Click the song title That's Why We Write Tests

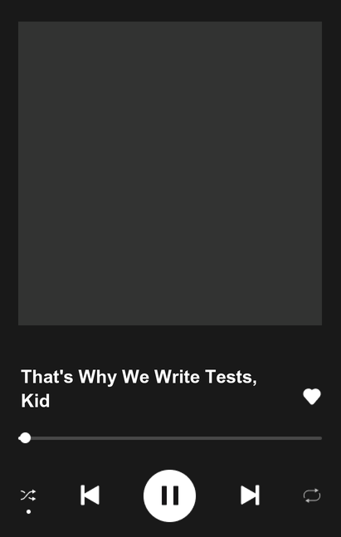click(139, 377)
